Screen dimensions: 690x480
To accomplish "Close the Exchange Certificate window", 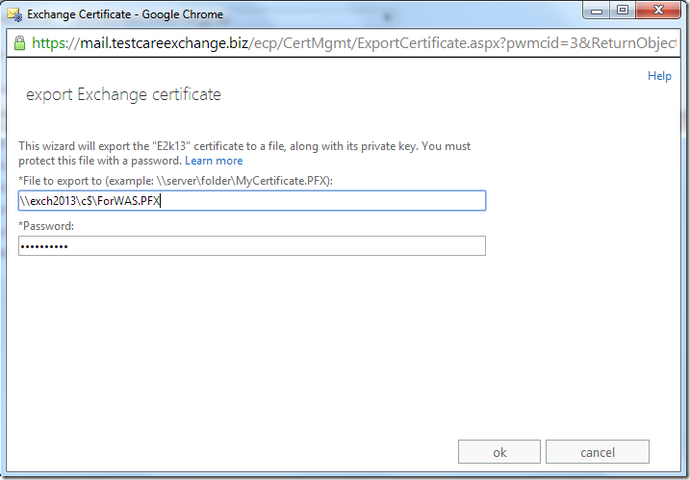I will (658, 11).
